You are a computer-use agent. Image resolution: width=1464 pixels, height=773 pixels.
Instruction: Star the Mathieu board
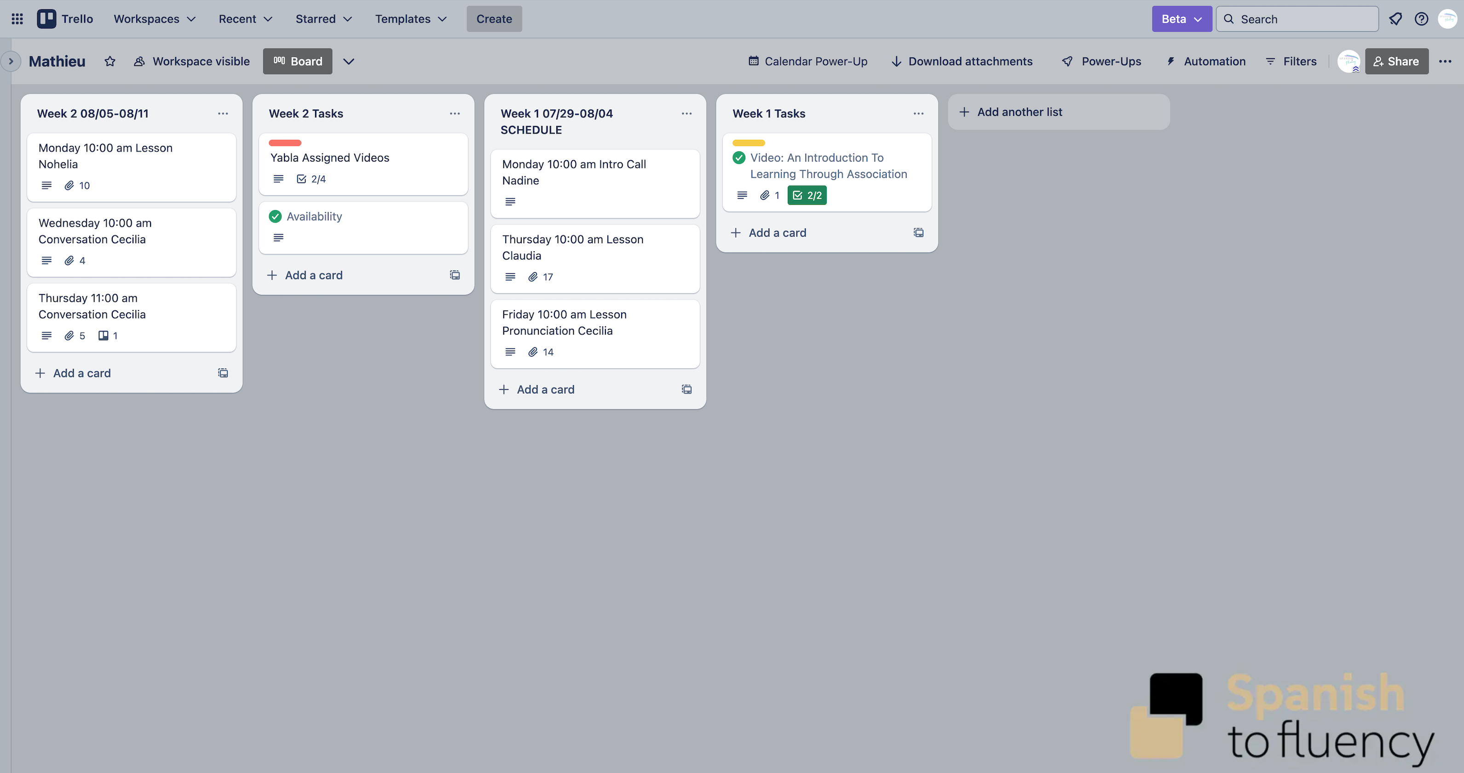tap(110, 61)
